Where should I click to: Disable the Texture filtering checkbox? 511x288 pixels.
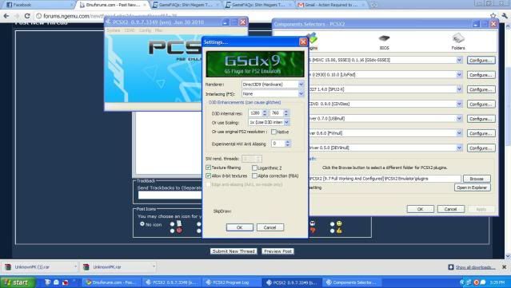pyautogui.click(x=208, y=168)
